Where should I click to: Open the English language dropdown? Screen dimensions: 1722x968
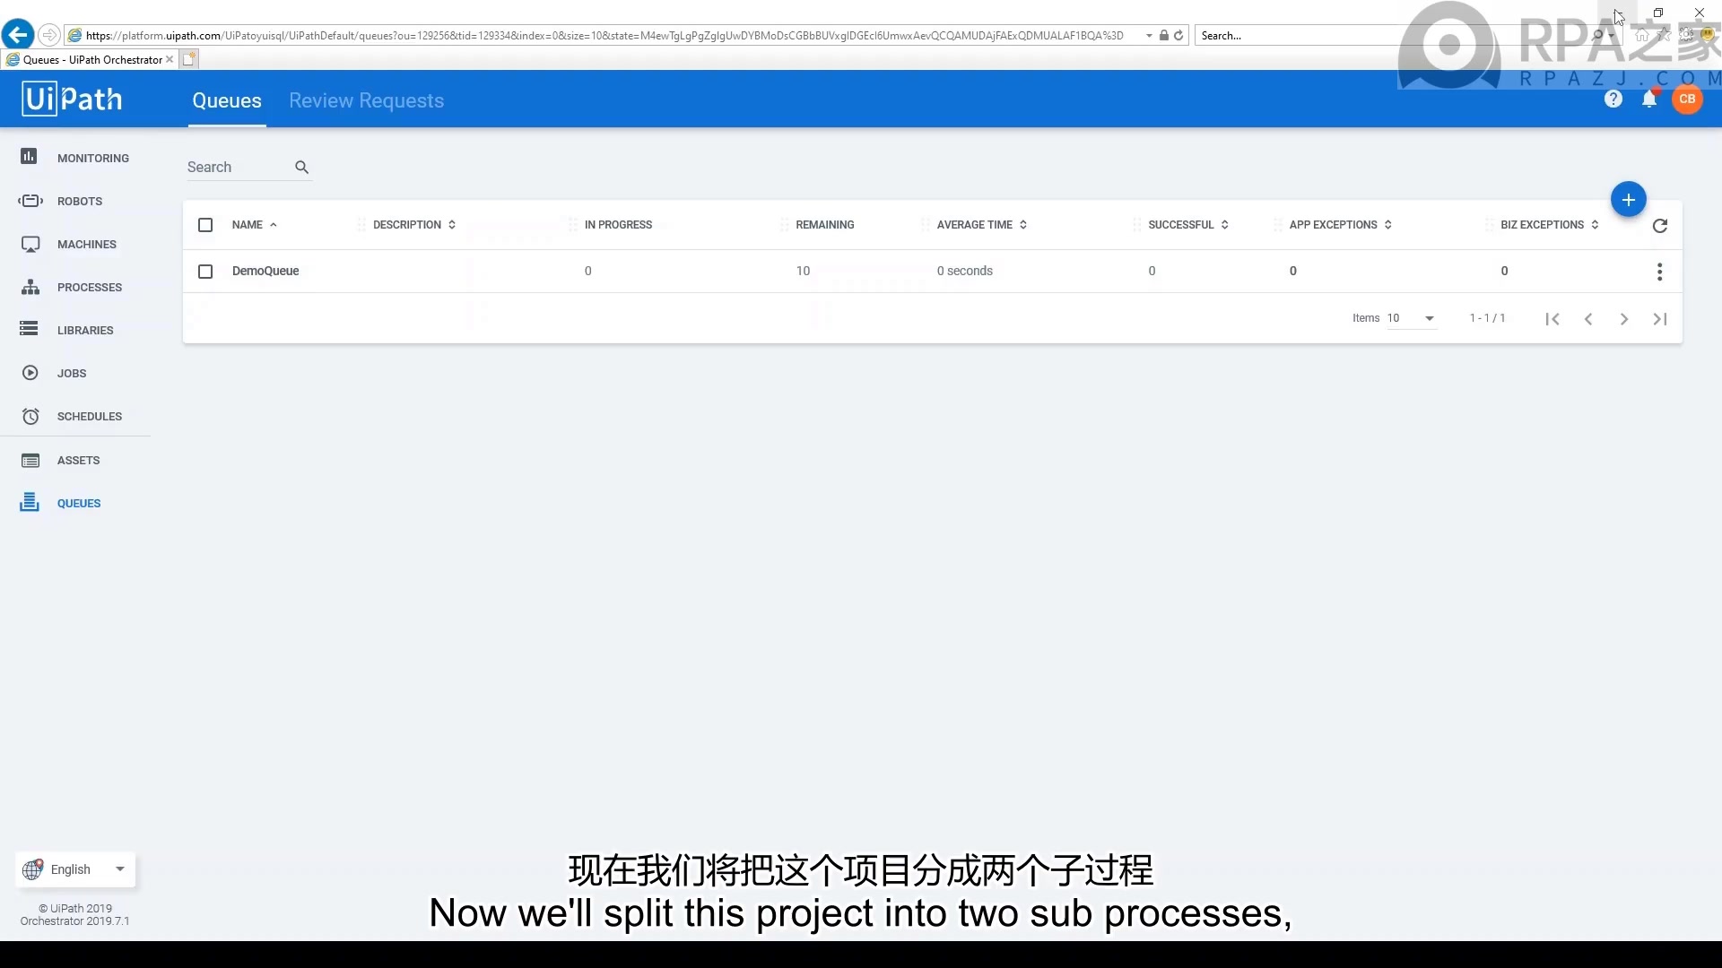pyautogui.click(x=75, y=869)
